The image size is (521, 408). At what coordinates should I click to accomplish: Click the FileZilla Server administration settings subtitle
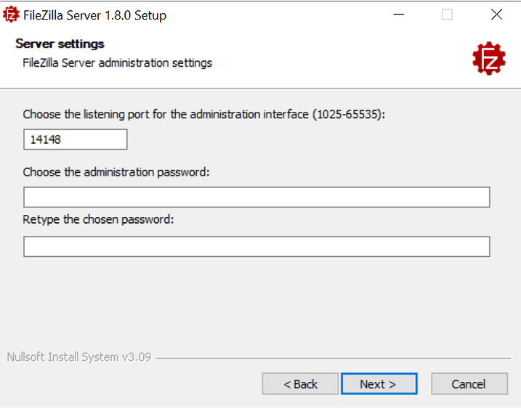(x=117, y=63)
